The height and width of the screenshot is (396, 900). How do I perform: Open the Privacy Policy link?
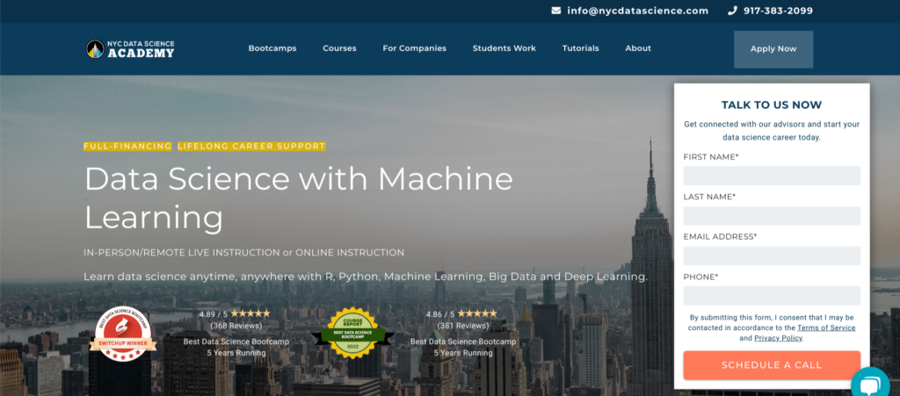click(779, 338)
